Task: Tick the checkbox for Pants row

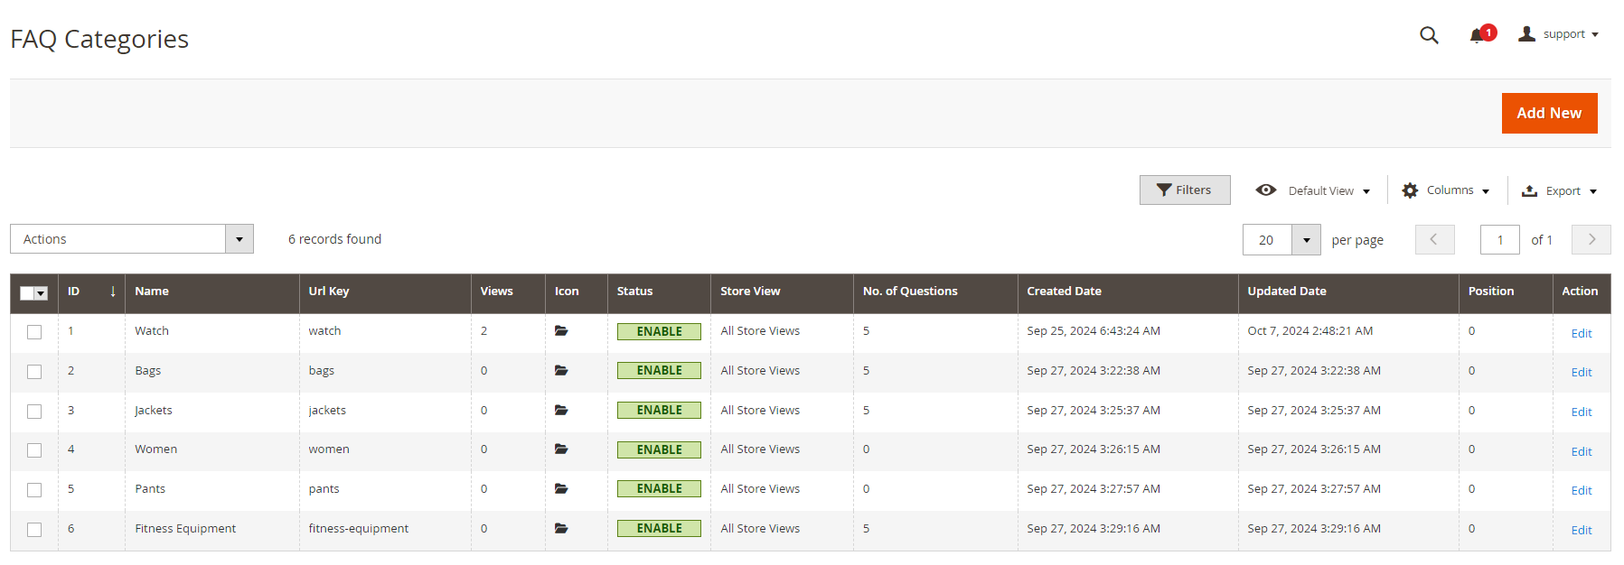Action: tap(34, 490)
